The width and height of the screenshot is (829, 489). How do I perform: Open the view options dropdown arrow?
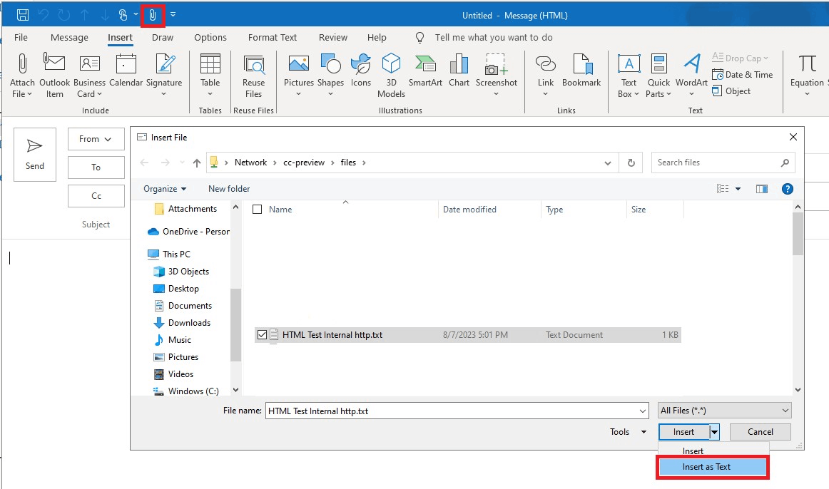click(738, 188)
